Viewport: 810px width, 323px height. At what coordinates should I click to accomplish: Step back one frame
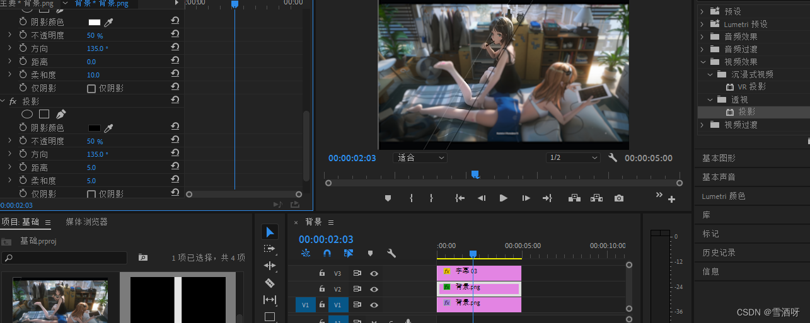coord(482,198)
